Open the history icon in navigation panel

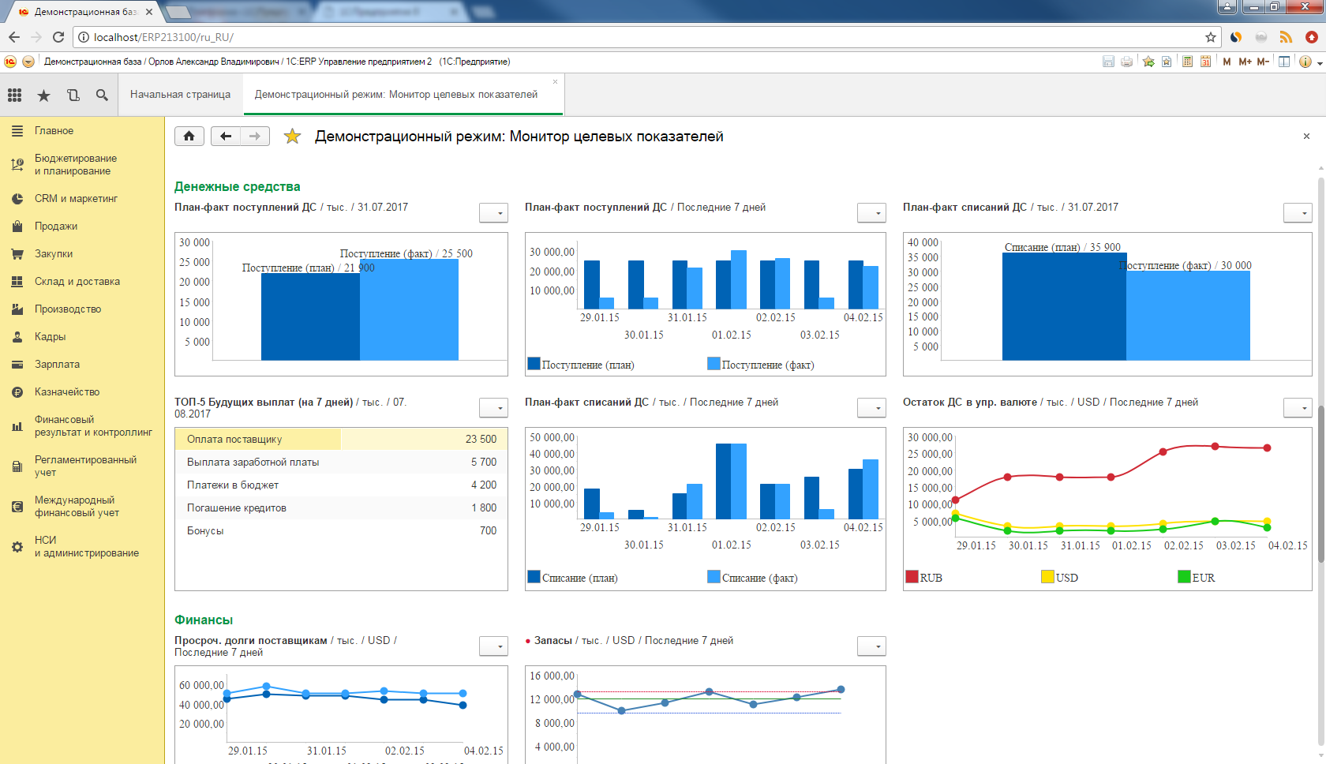[x=73, y=95]
